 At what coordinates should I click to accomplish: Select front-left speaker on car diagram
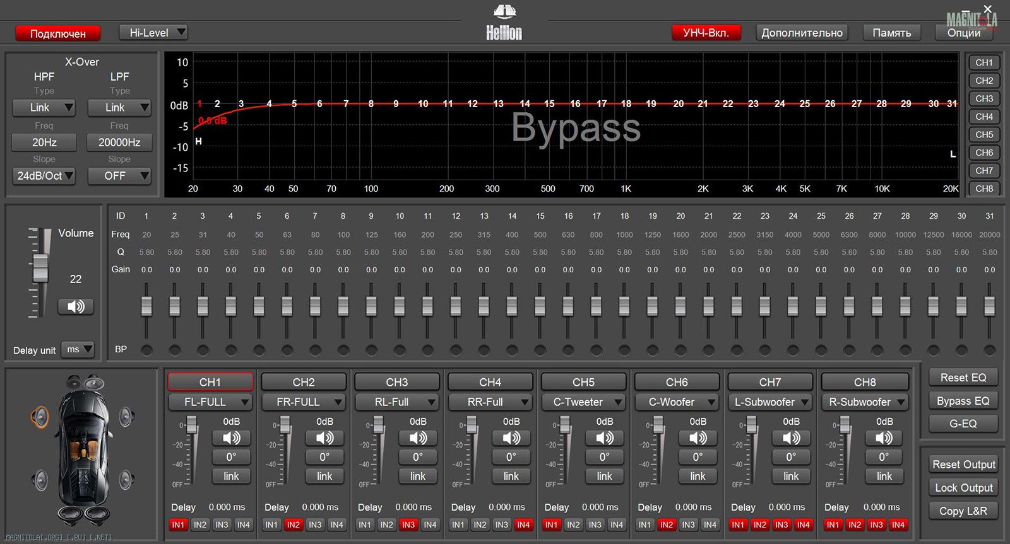pyautogui.click(x=40, y=417)
